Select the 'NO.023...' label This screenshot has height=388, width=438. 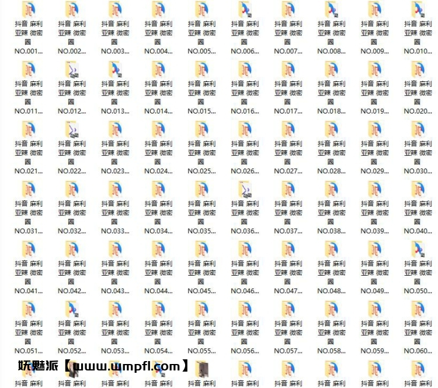click(115, 171)
